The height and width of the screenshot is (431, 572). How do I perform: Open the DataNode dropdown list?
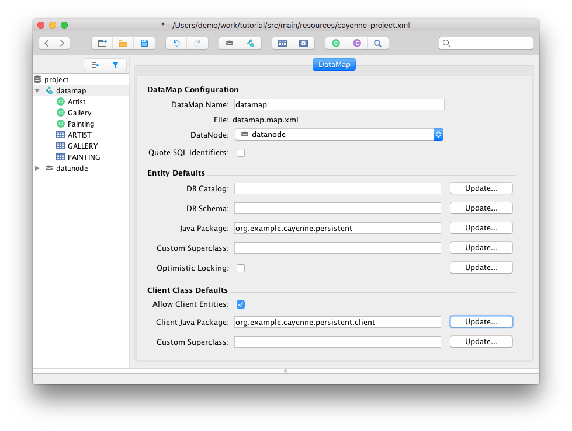pos(339,135)
